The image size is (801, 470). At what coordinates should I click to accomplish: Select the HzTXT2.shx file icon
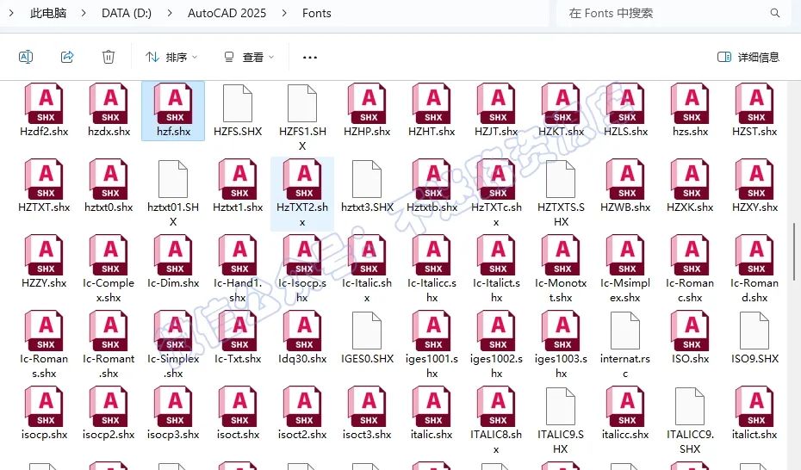(x=303, y=180)
